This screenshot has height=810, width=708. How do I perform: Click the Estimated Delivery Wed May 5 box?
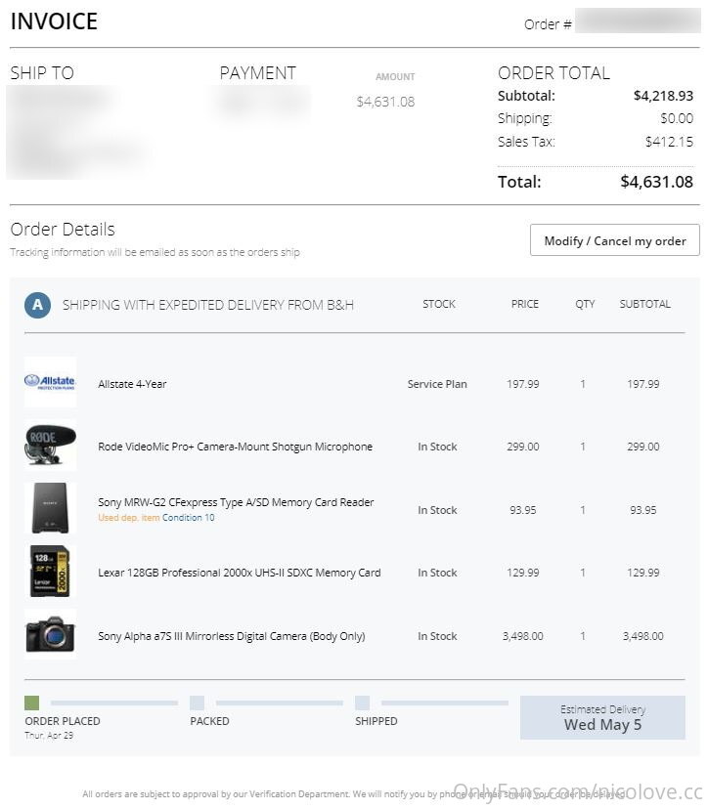pyautogui.click(x=602, y=717)
